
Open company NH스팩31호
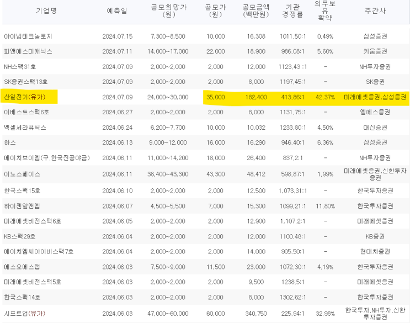20,67
